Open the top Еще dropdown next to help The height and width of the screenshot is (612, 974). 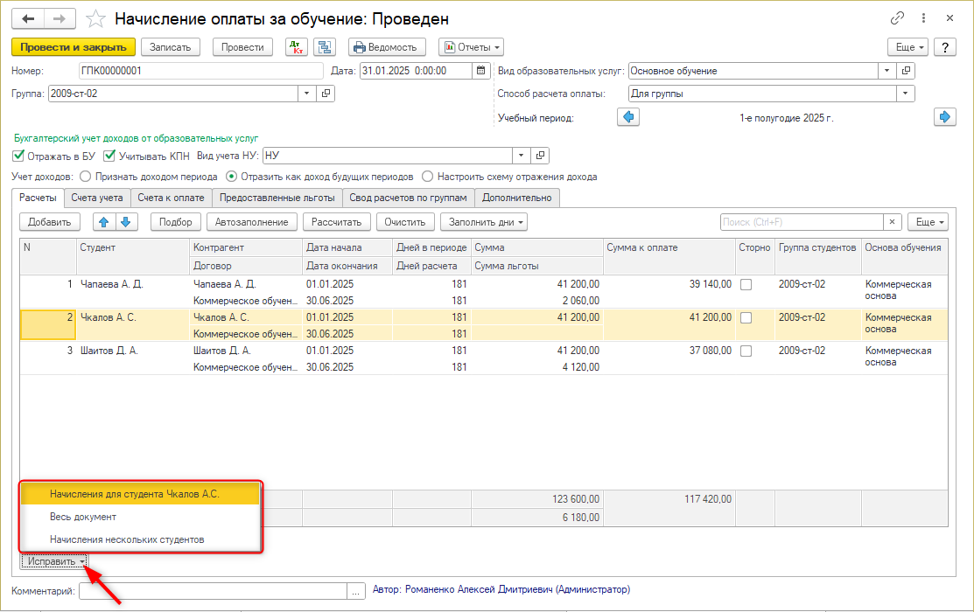point(907,47)
